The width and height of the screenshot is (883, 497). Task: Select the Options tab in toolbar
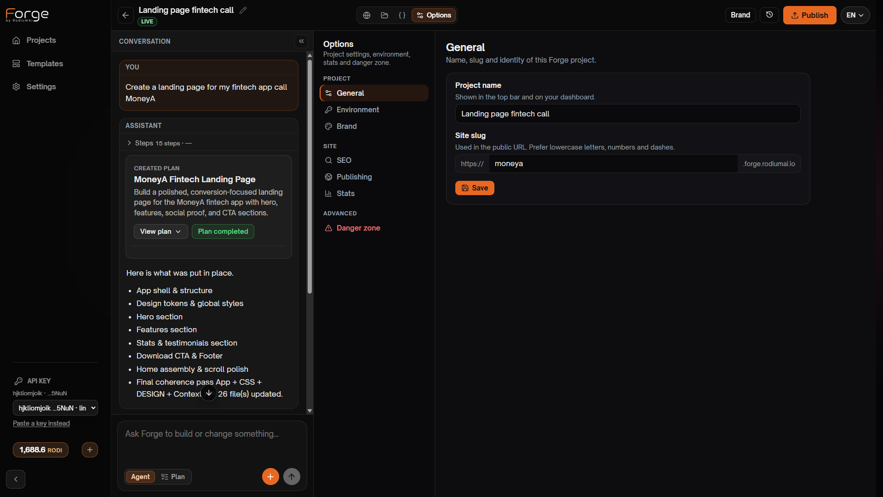click(x=434, y=15)
